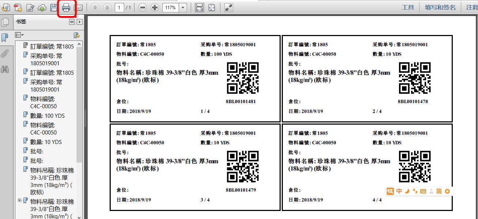Zoom out with the minus button
Viewport: 478px width, 219px height.
click(x=143, y=7)
